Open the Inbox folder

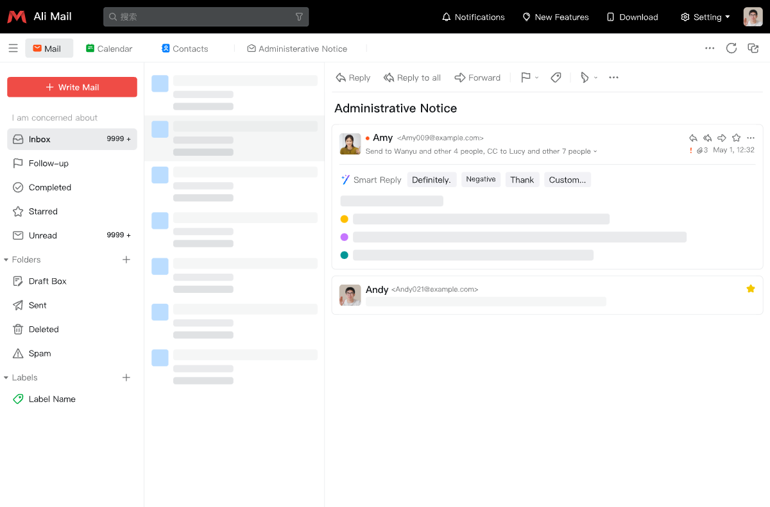pos(72,139)
